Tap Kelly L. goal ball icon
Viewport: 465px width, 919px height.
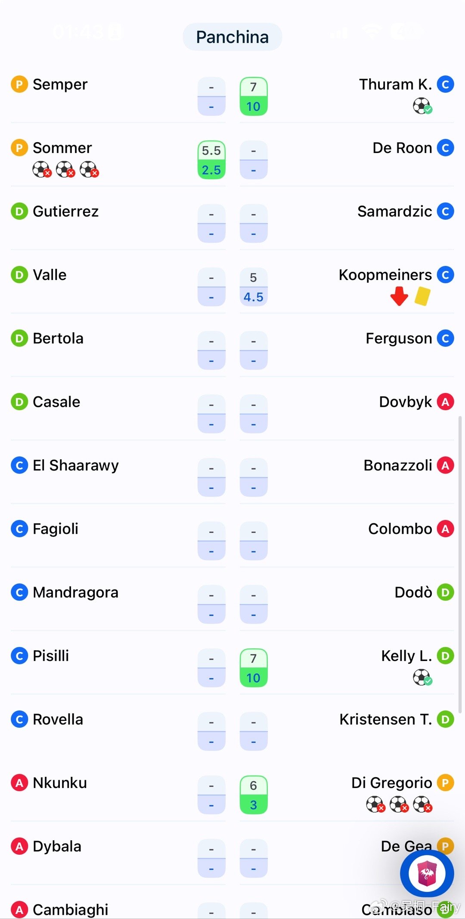[422, 677]
